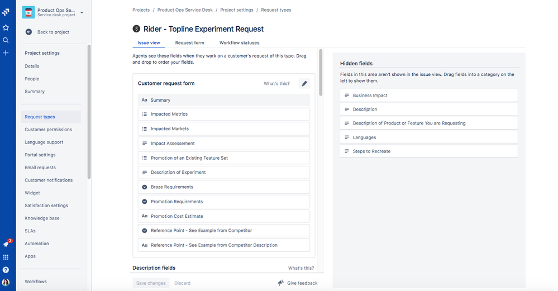Open Customer notifications settings
The width and height of the screenshot is (558, 291).
point(49,180)
